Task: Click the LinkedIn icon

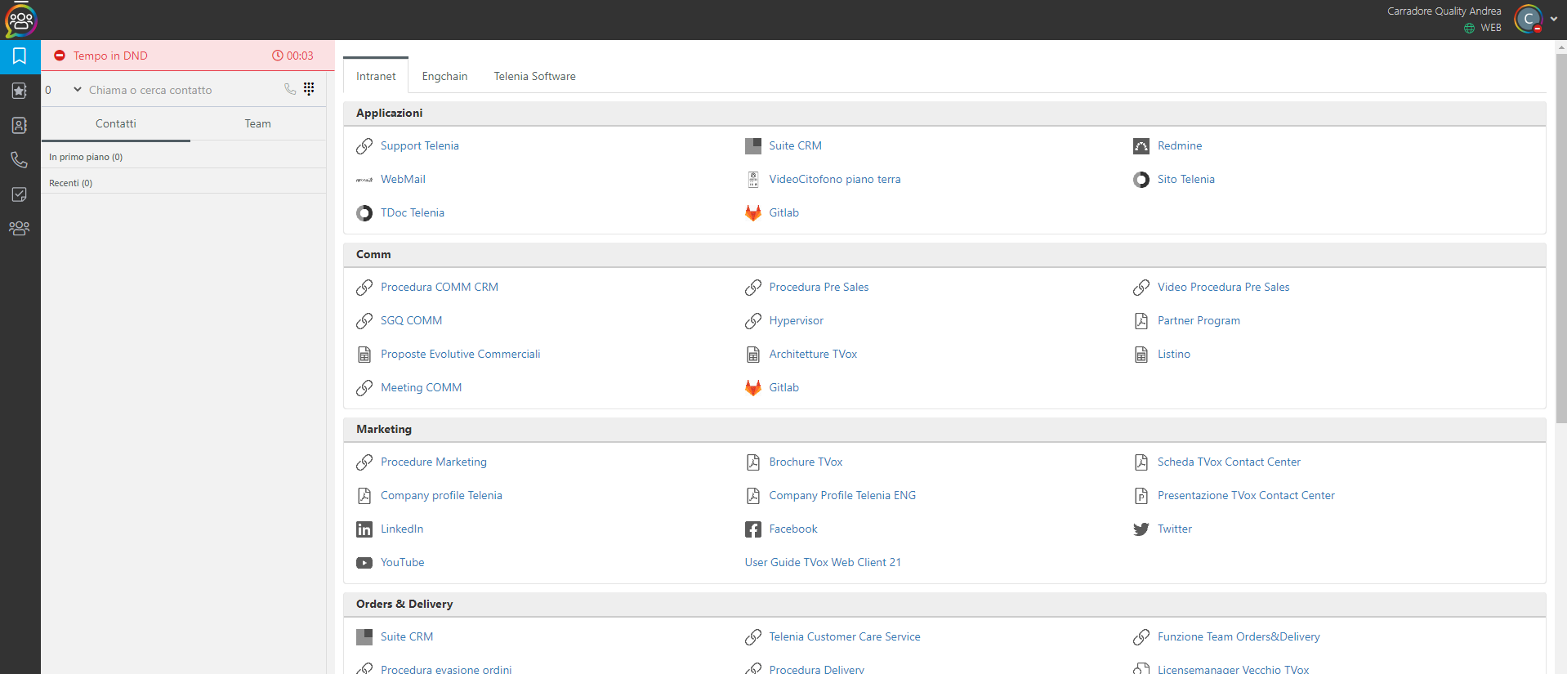Action: pos(364,529)
